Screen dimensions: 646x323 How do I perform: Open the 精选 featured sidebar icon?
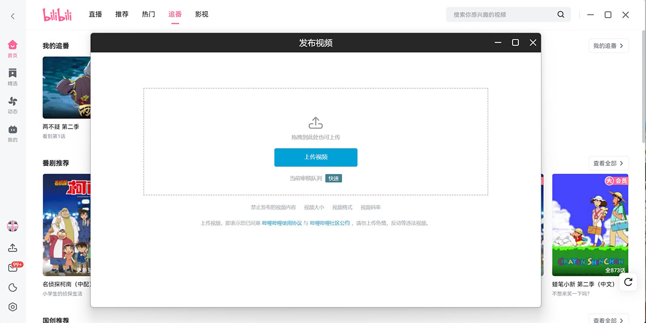click(x=12, y=76)
